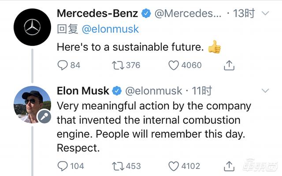Retweet Elon Musk's tweet
282x176 pixels.
[119, 166]
